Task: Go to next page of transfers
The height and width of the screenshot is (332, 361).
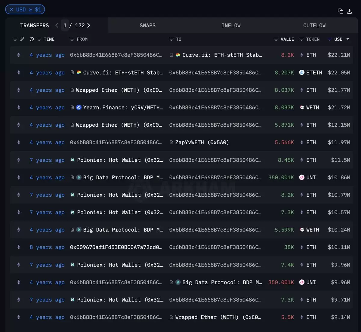Action: click(88, 26)
